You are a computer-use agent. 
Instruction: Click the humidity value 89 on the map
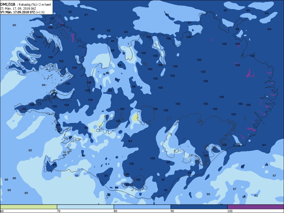pyautogui.click(x=208, y=194)
